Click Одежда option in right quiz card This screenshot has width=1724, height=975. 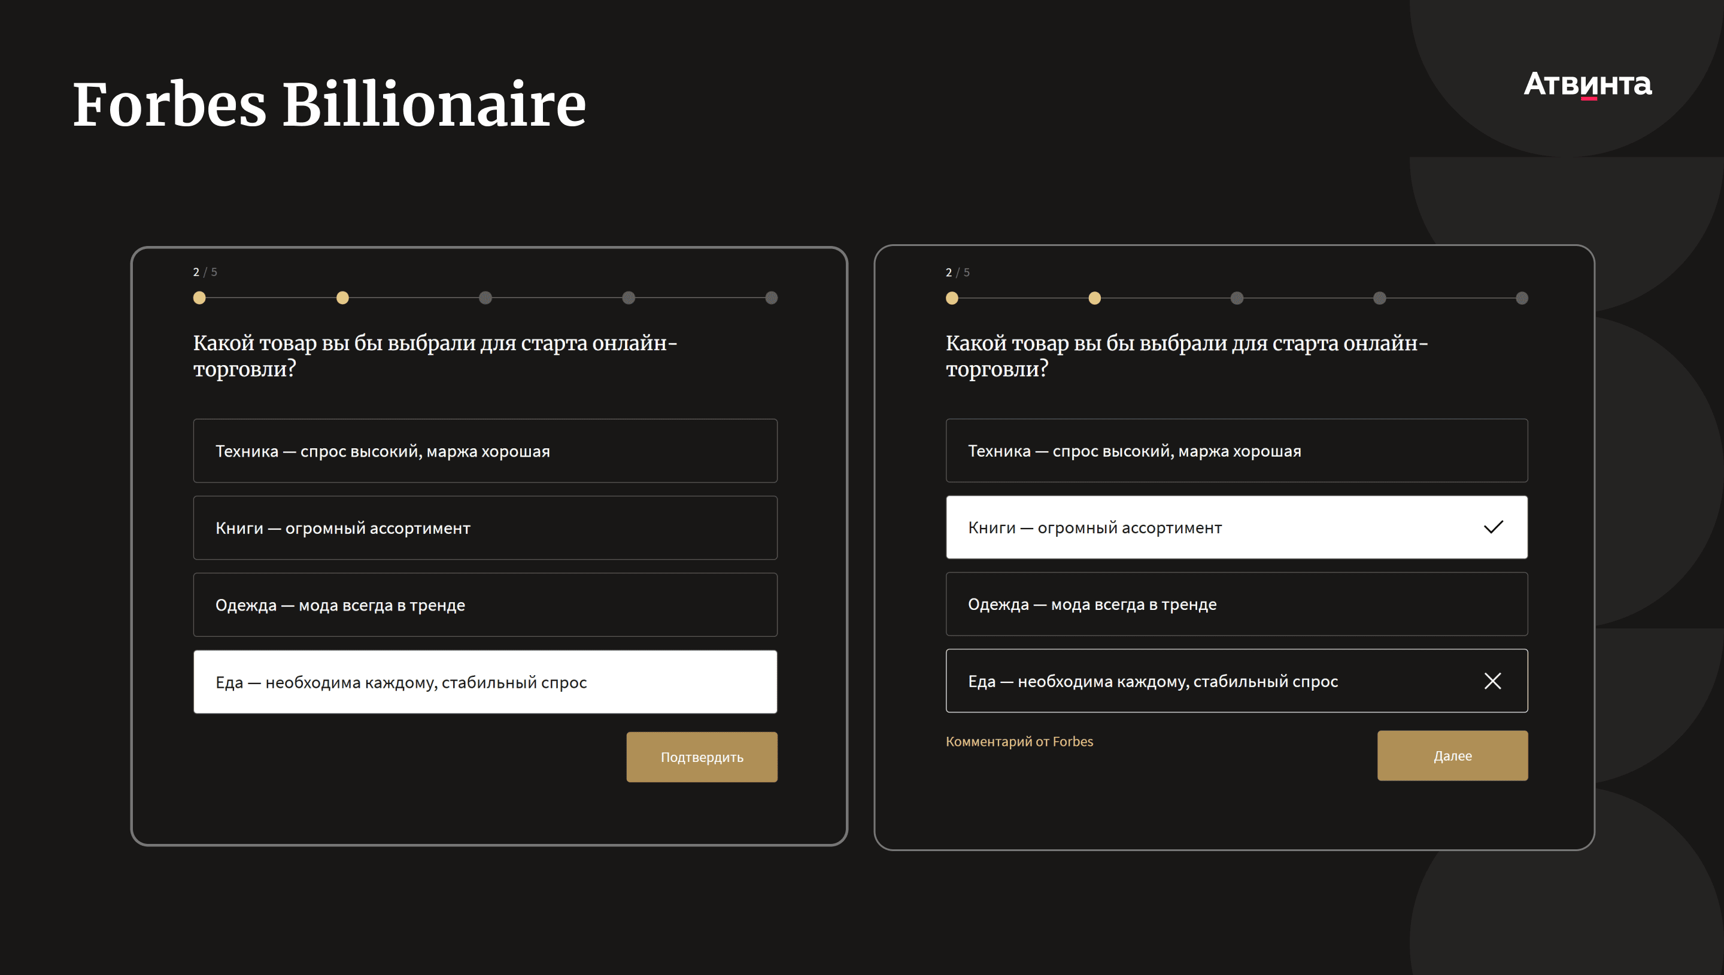(1236, 604)
